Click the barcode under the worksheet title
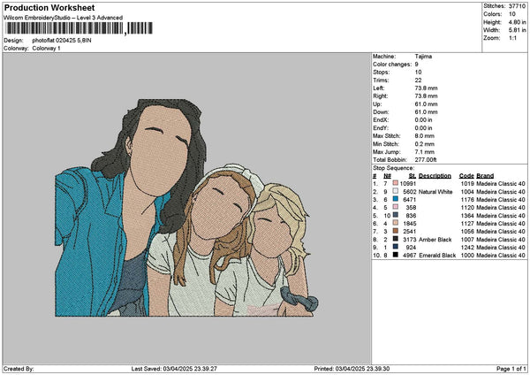This screenshot has width=530, height=375. [x=79, y=28]
